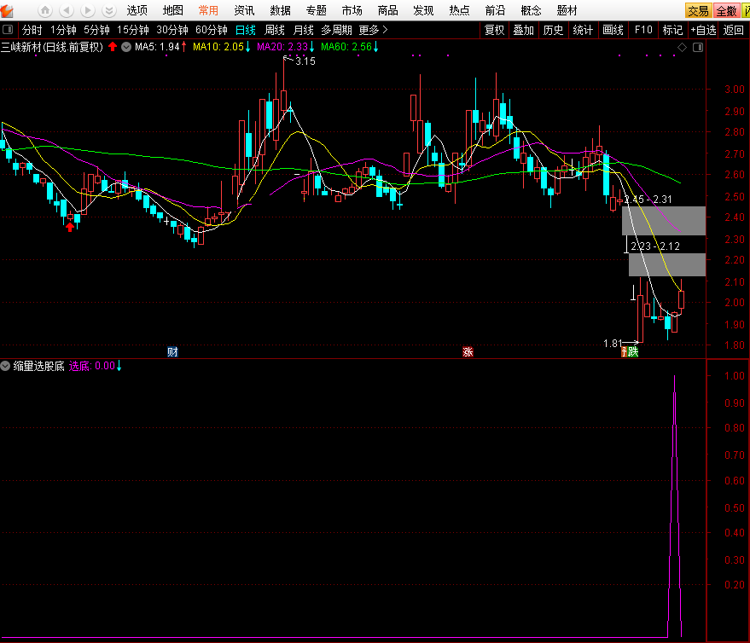Open the 地图 menu
This screenshot has width=750, height=643.
tap(172, 10)
